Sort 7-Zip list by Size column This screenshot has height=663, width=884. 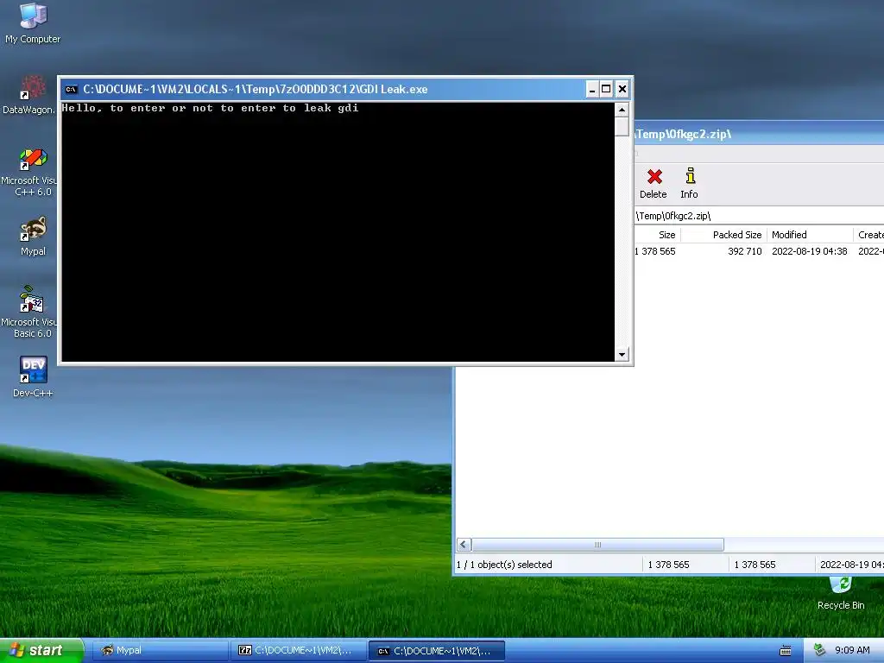coord(657,235)
